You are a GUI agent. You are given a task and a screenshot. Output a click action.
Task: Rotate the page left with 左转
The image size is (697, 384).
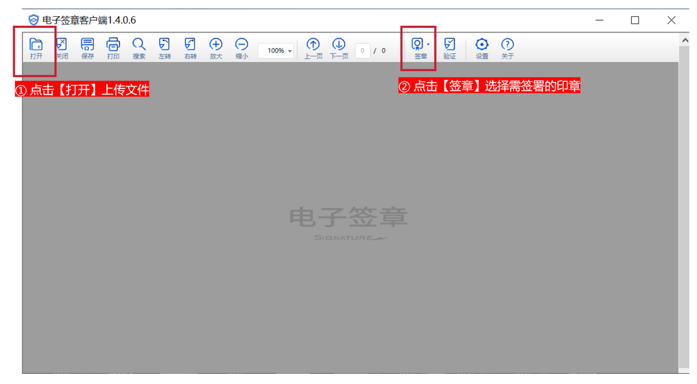(165, 48)
